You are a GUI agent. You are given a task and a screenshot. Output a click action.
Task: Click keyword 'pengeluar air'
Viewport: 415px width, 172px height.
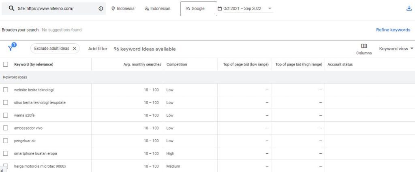click(x=25, y=141)
